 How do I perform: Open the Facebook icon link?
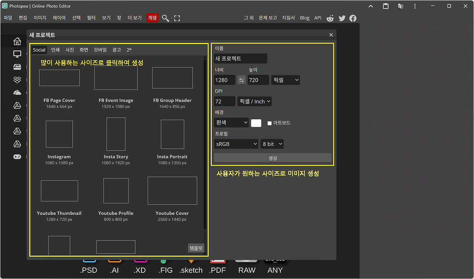[x=353, y=18]
